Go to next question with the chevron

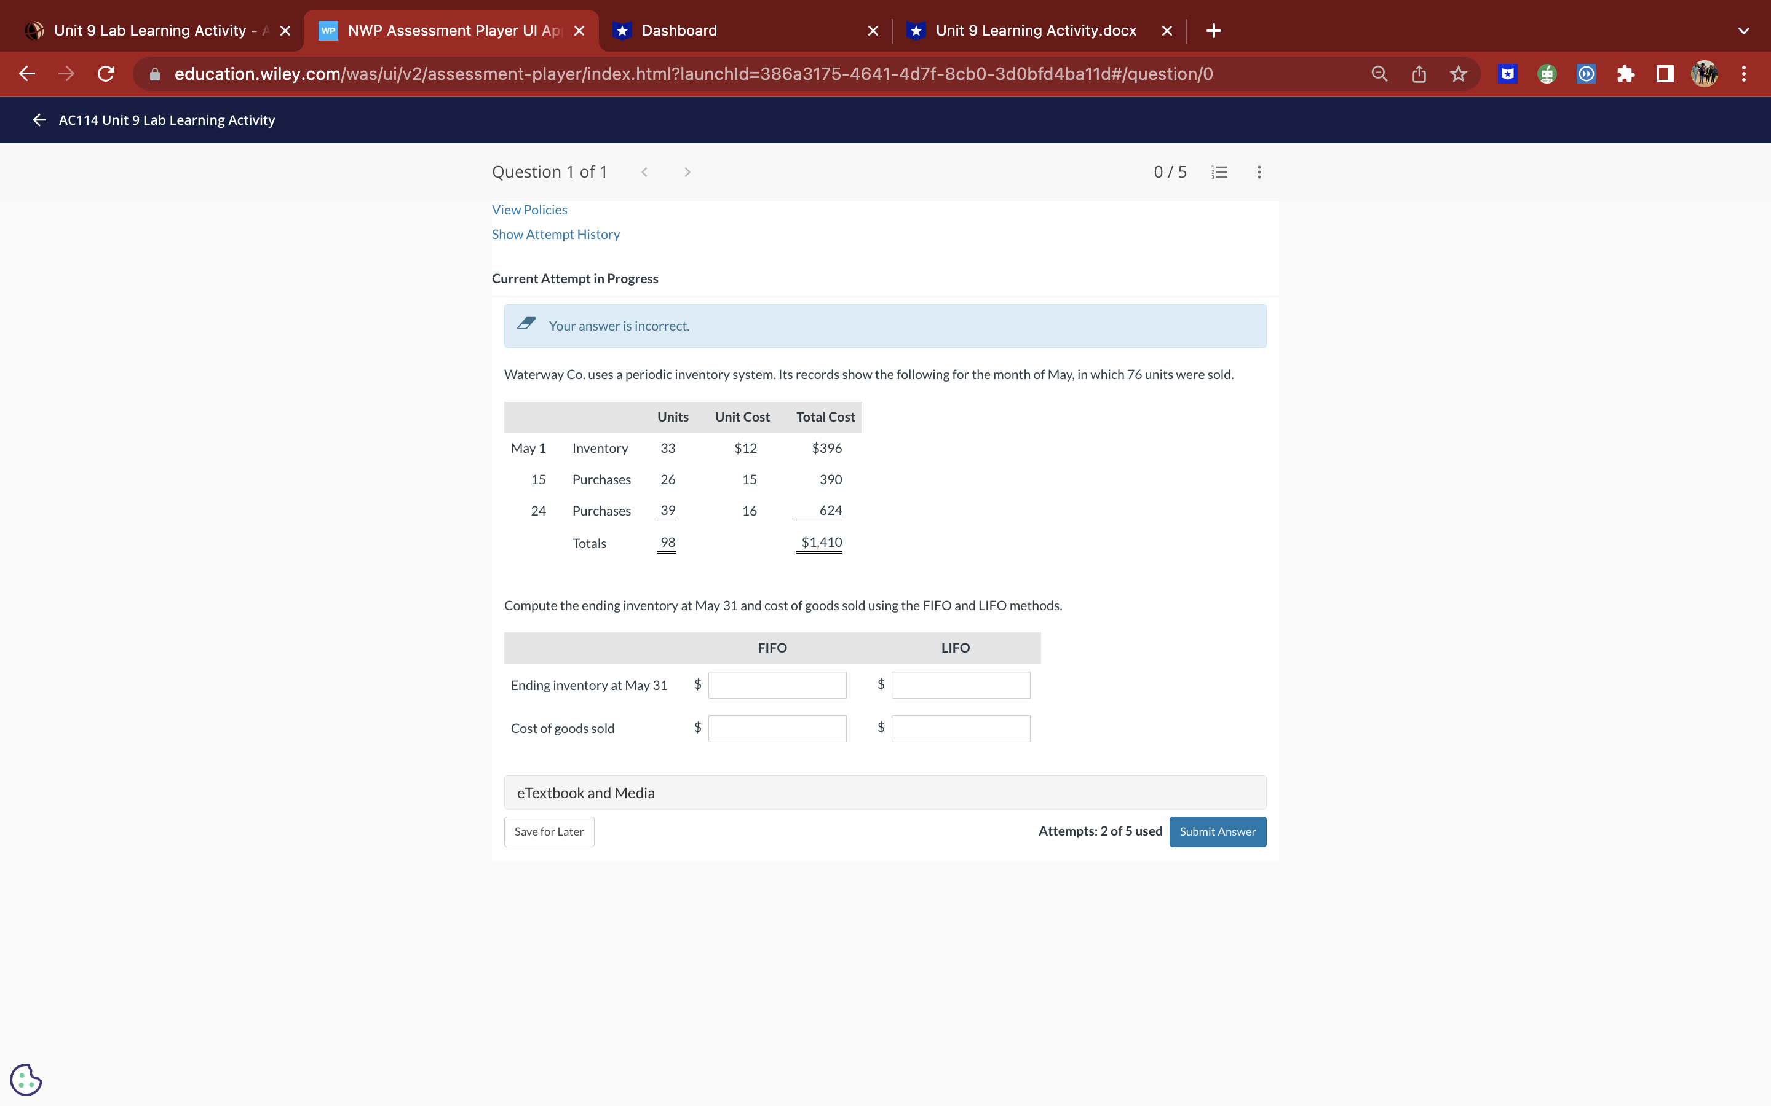[x=686, y=172]
